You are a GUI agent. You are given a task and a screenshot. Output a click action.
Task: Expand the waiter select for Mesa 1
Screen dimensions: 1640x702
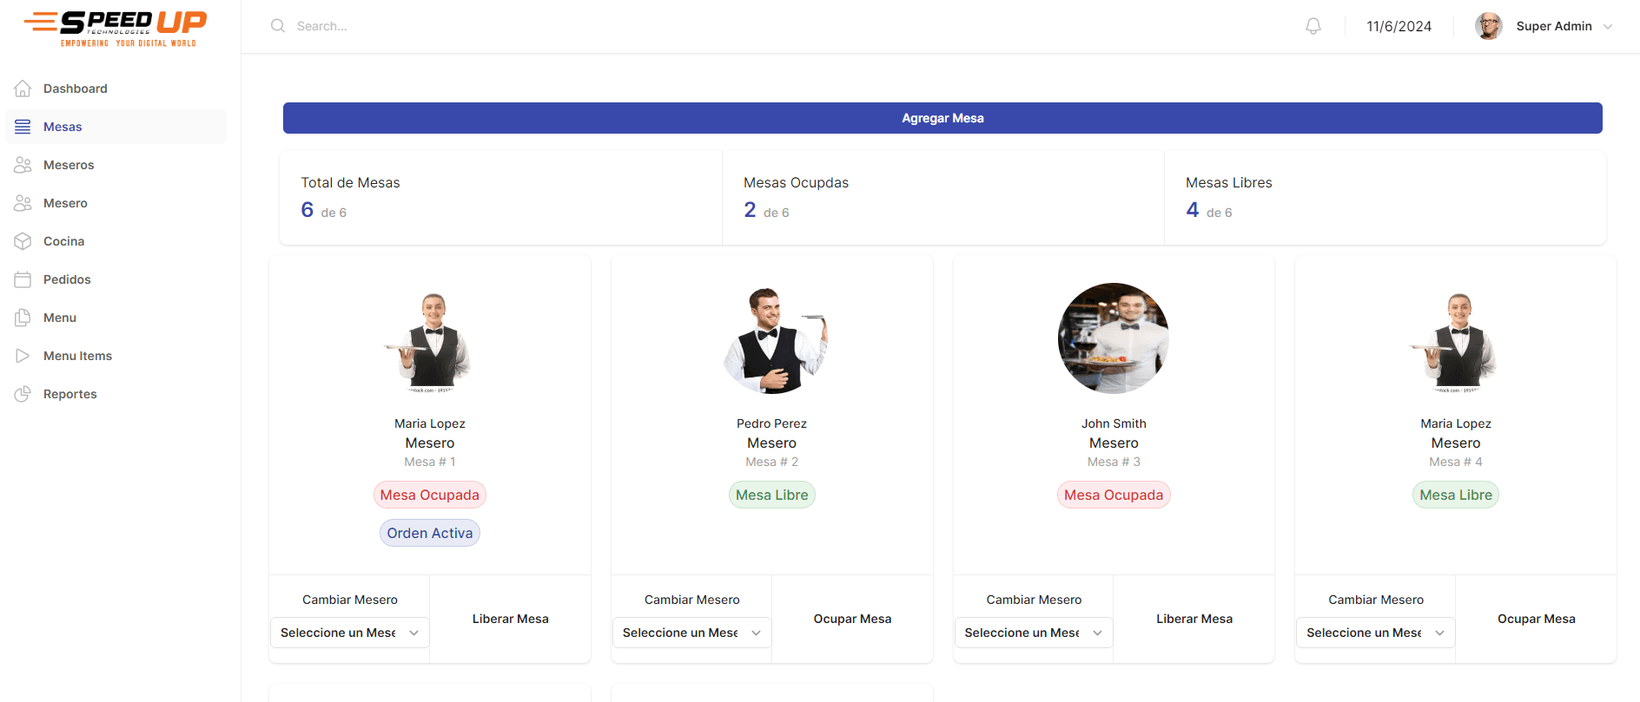coord(349,633)
